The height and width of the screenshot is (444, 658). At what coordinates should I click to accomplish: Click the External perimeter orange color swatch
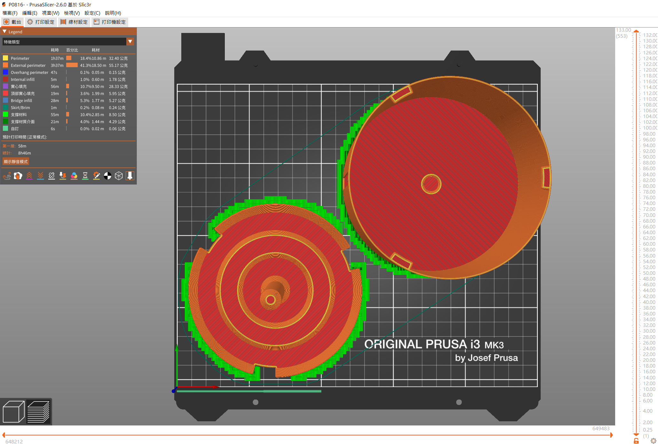point(5,65)
